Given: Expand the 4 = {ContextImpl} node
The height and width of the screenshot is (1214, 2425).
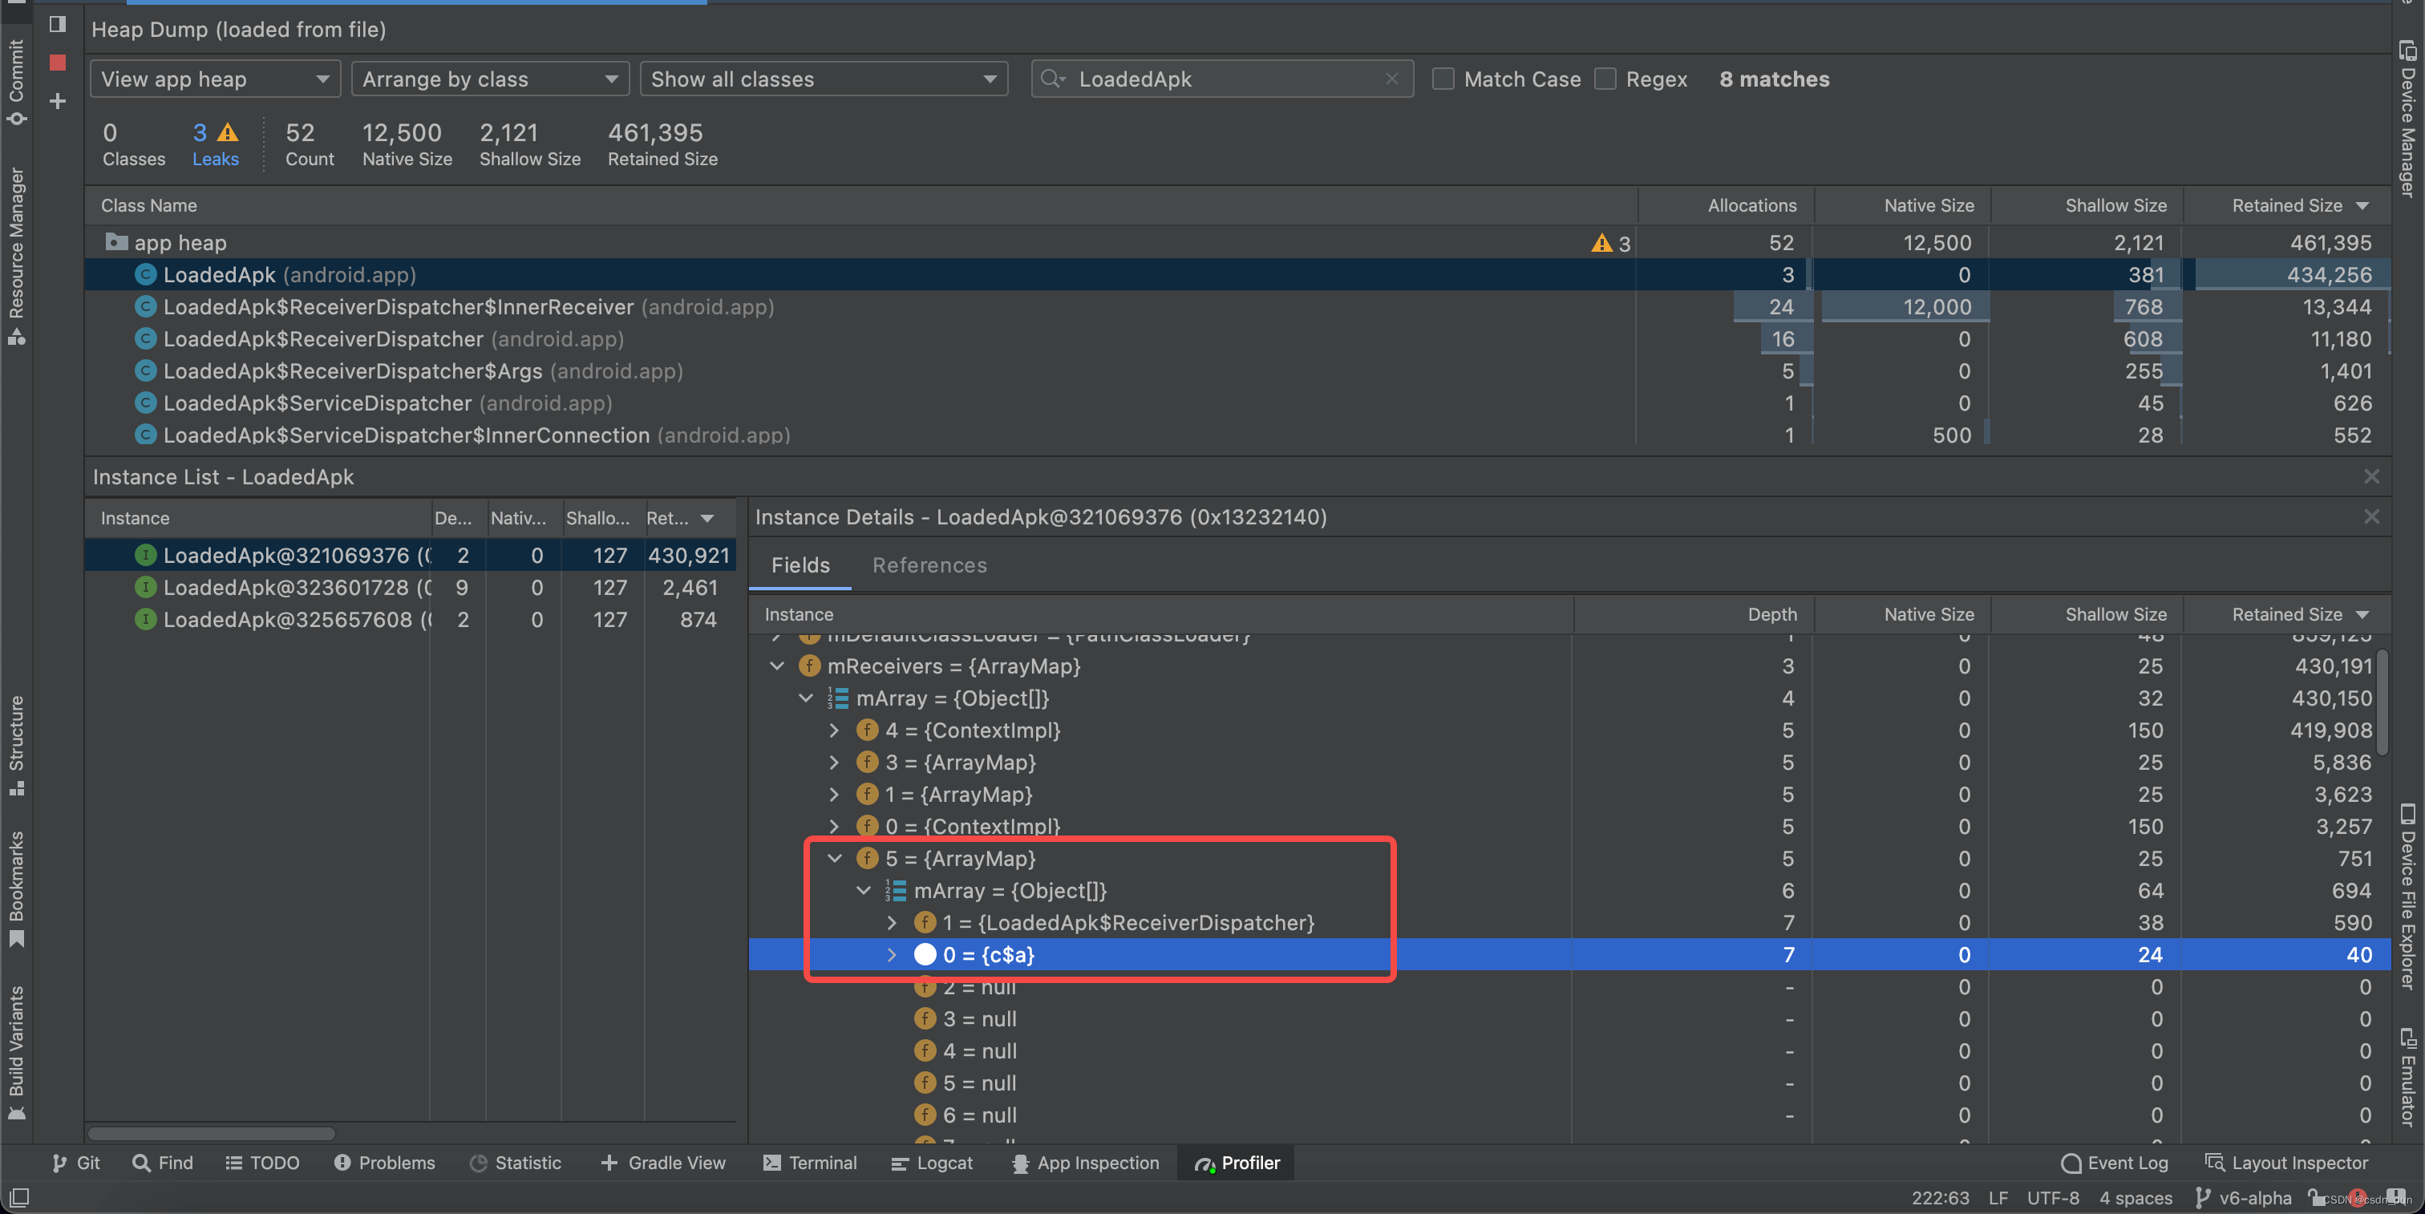Looking at the screenshot, I should 834,730.
